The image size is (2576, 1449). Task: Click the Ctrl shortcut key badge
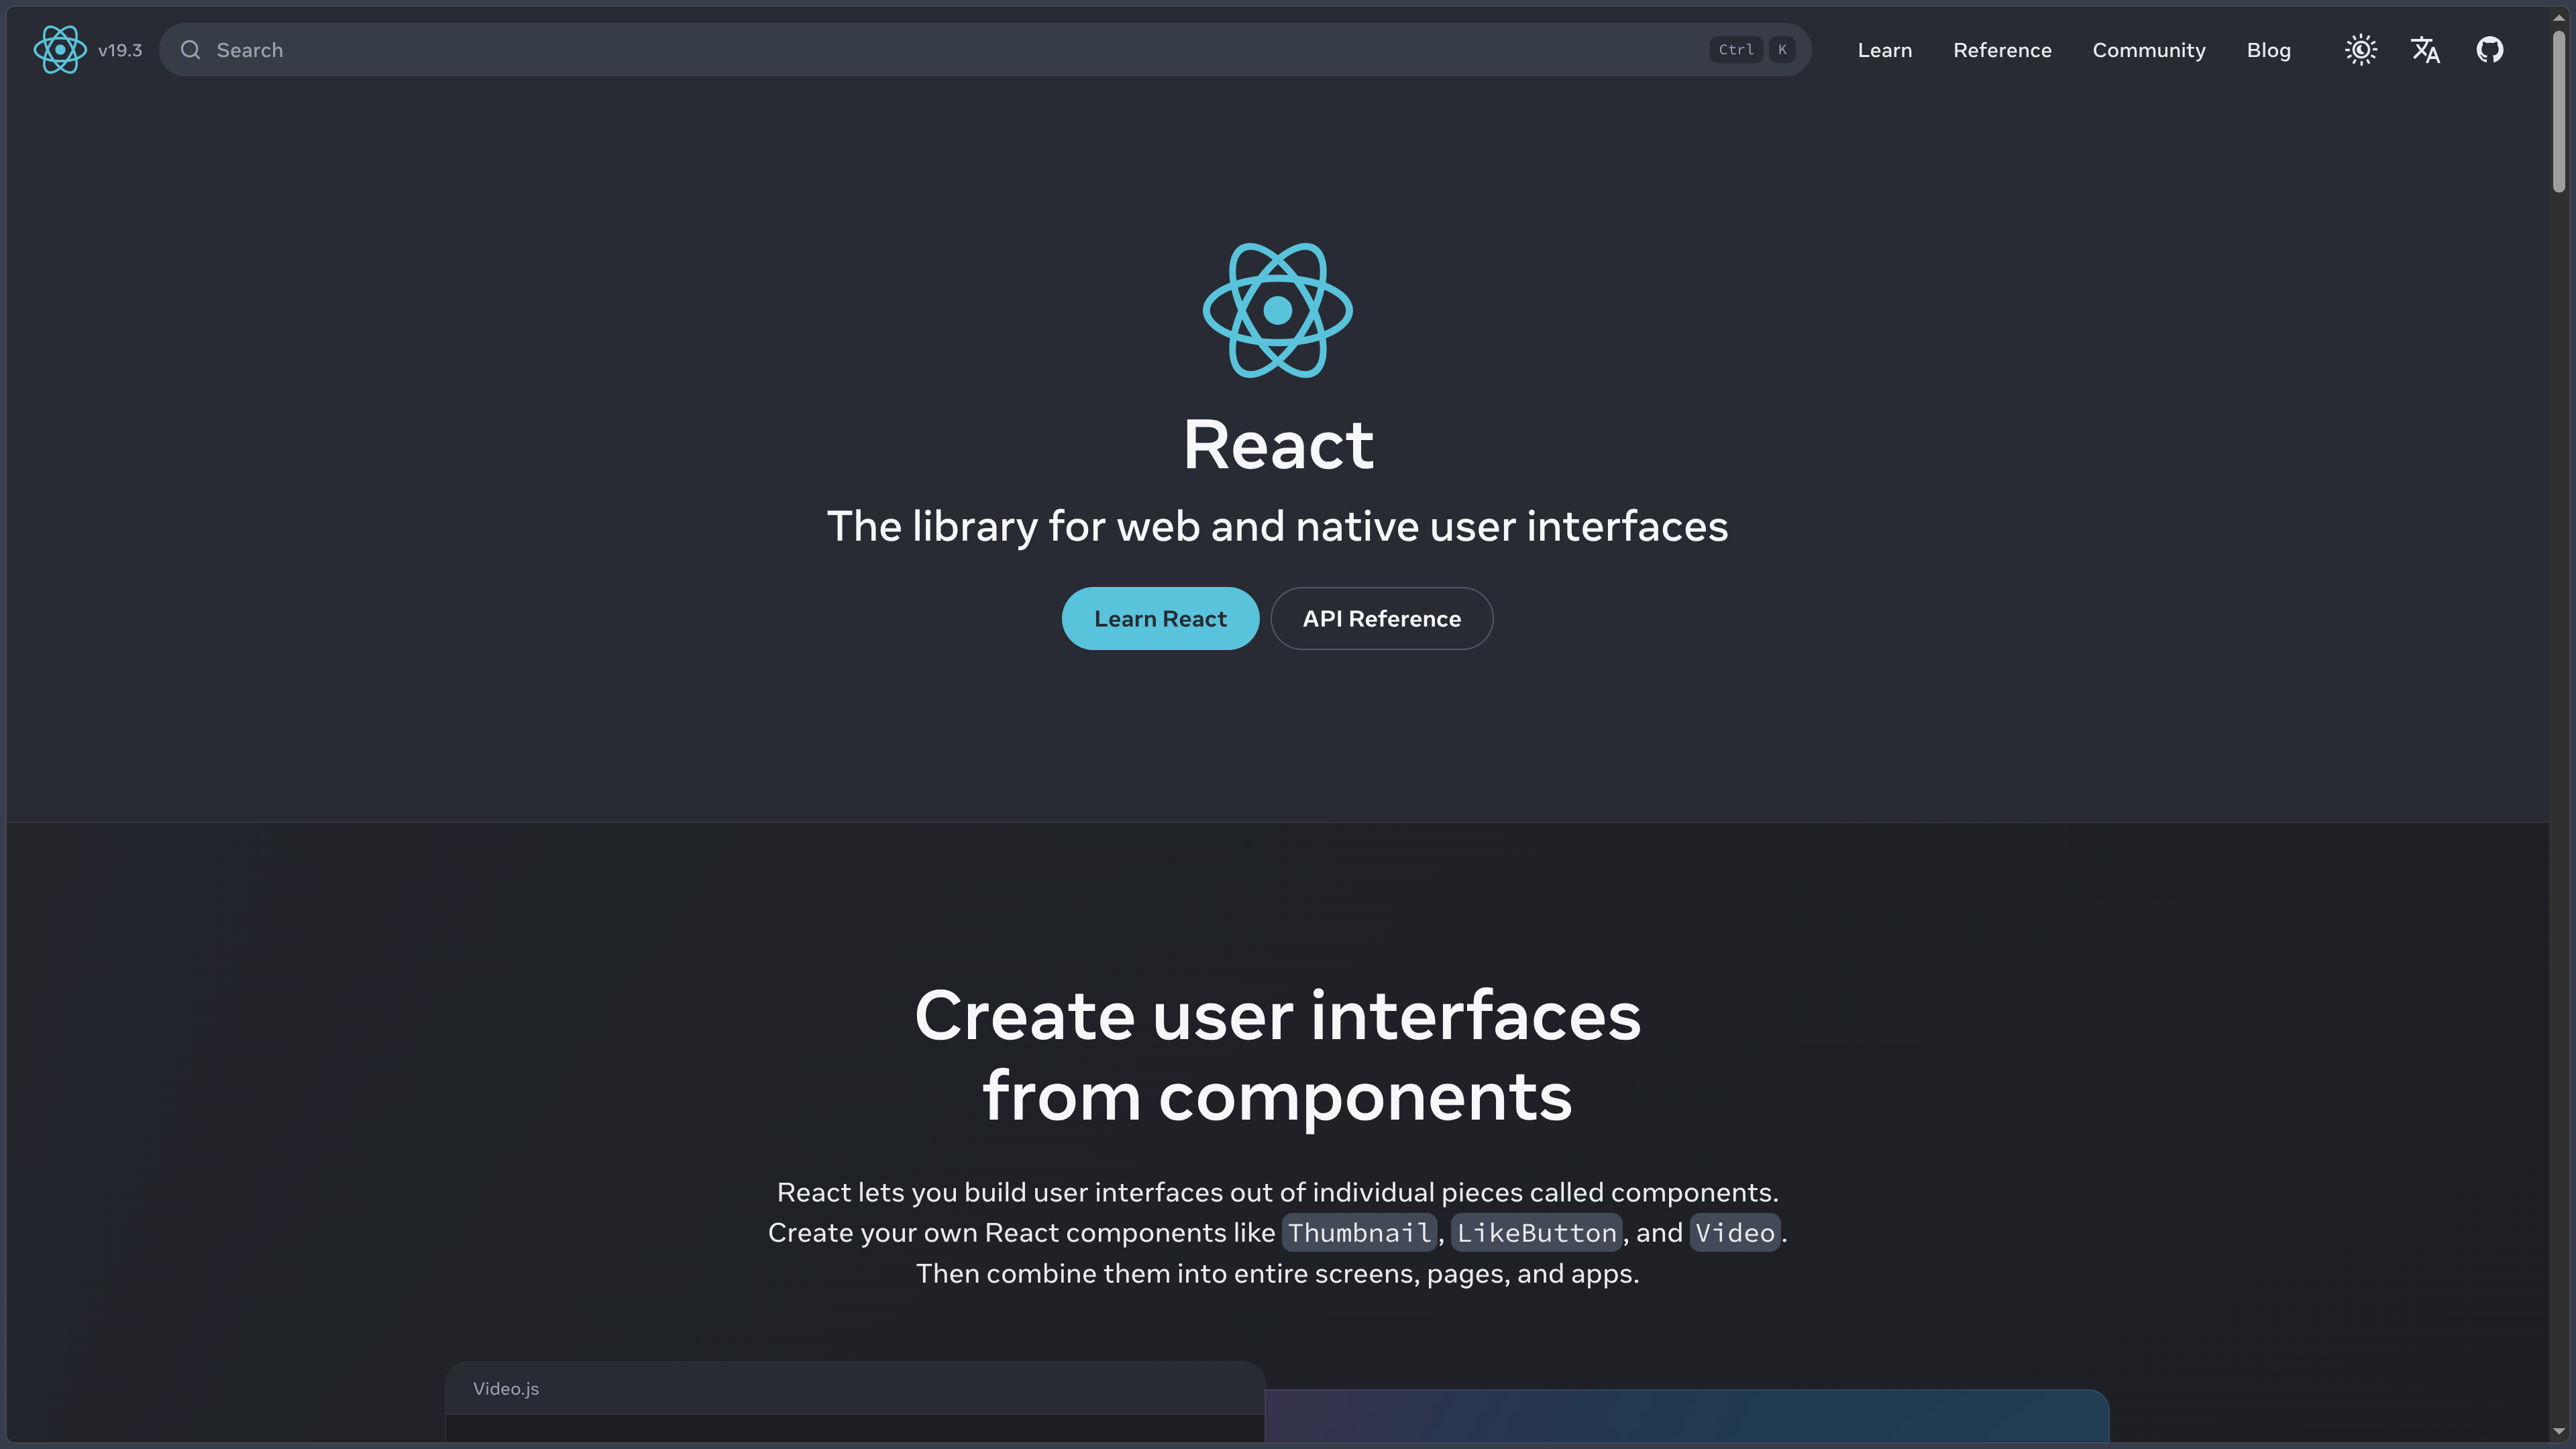click(1735, 50)
